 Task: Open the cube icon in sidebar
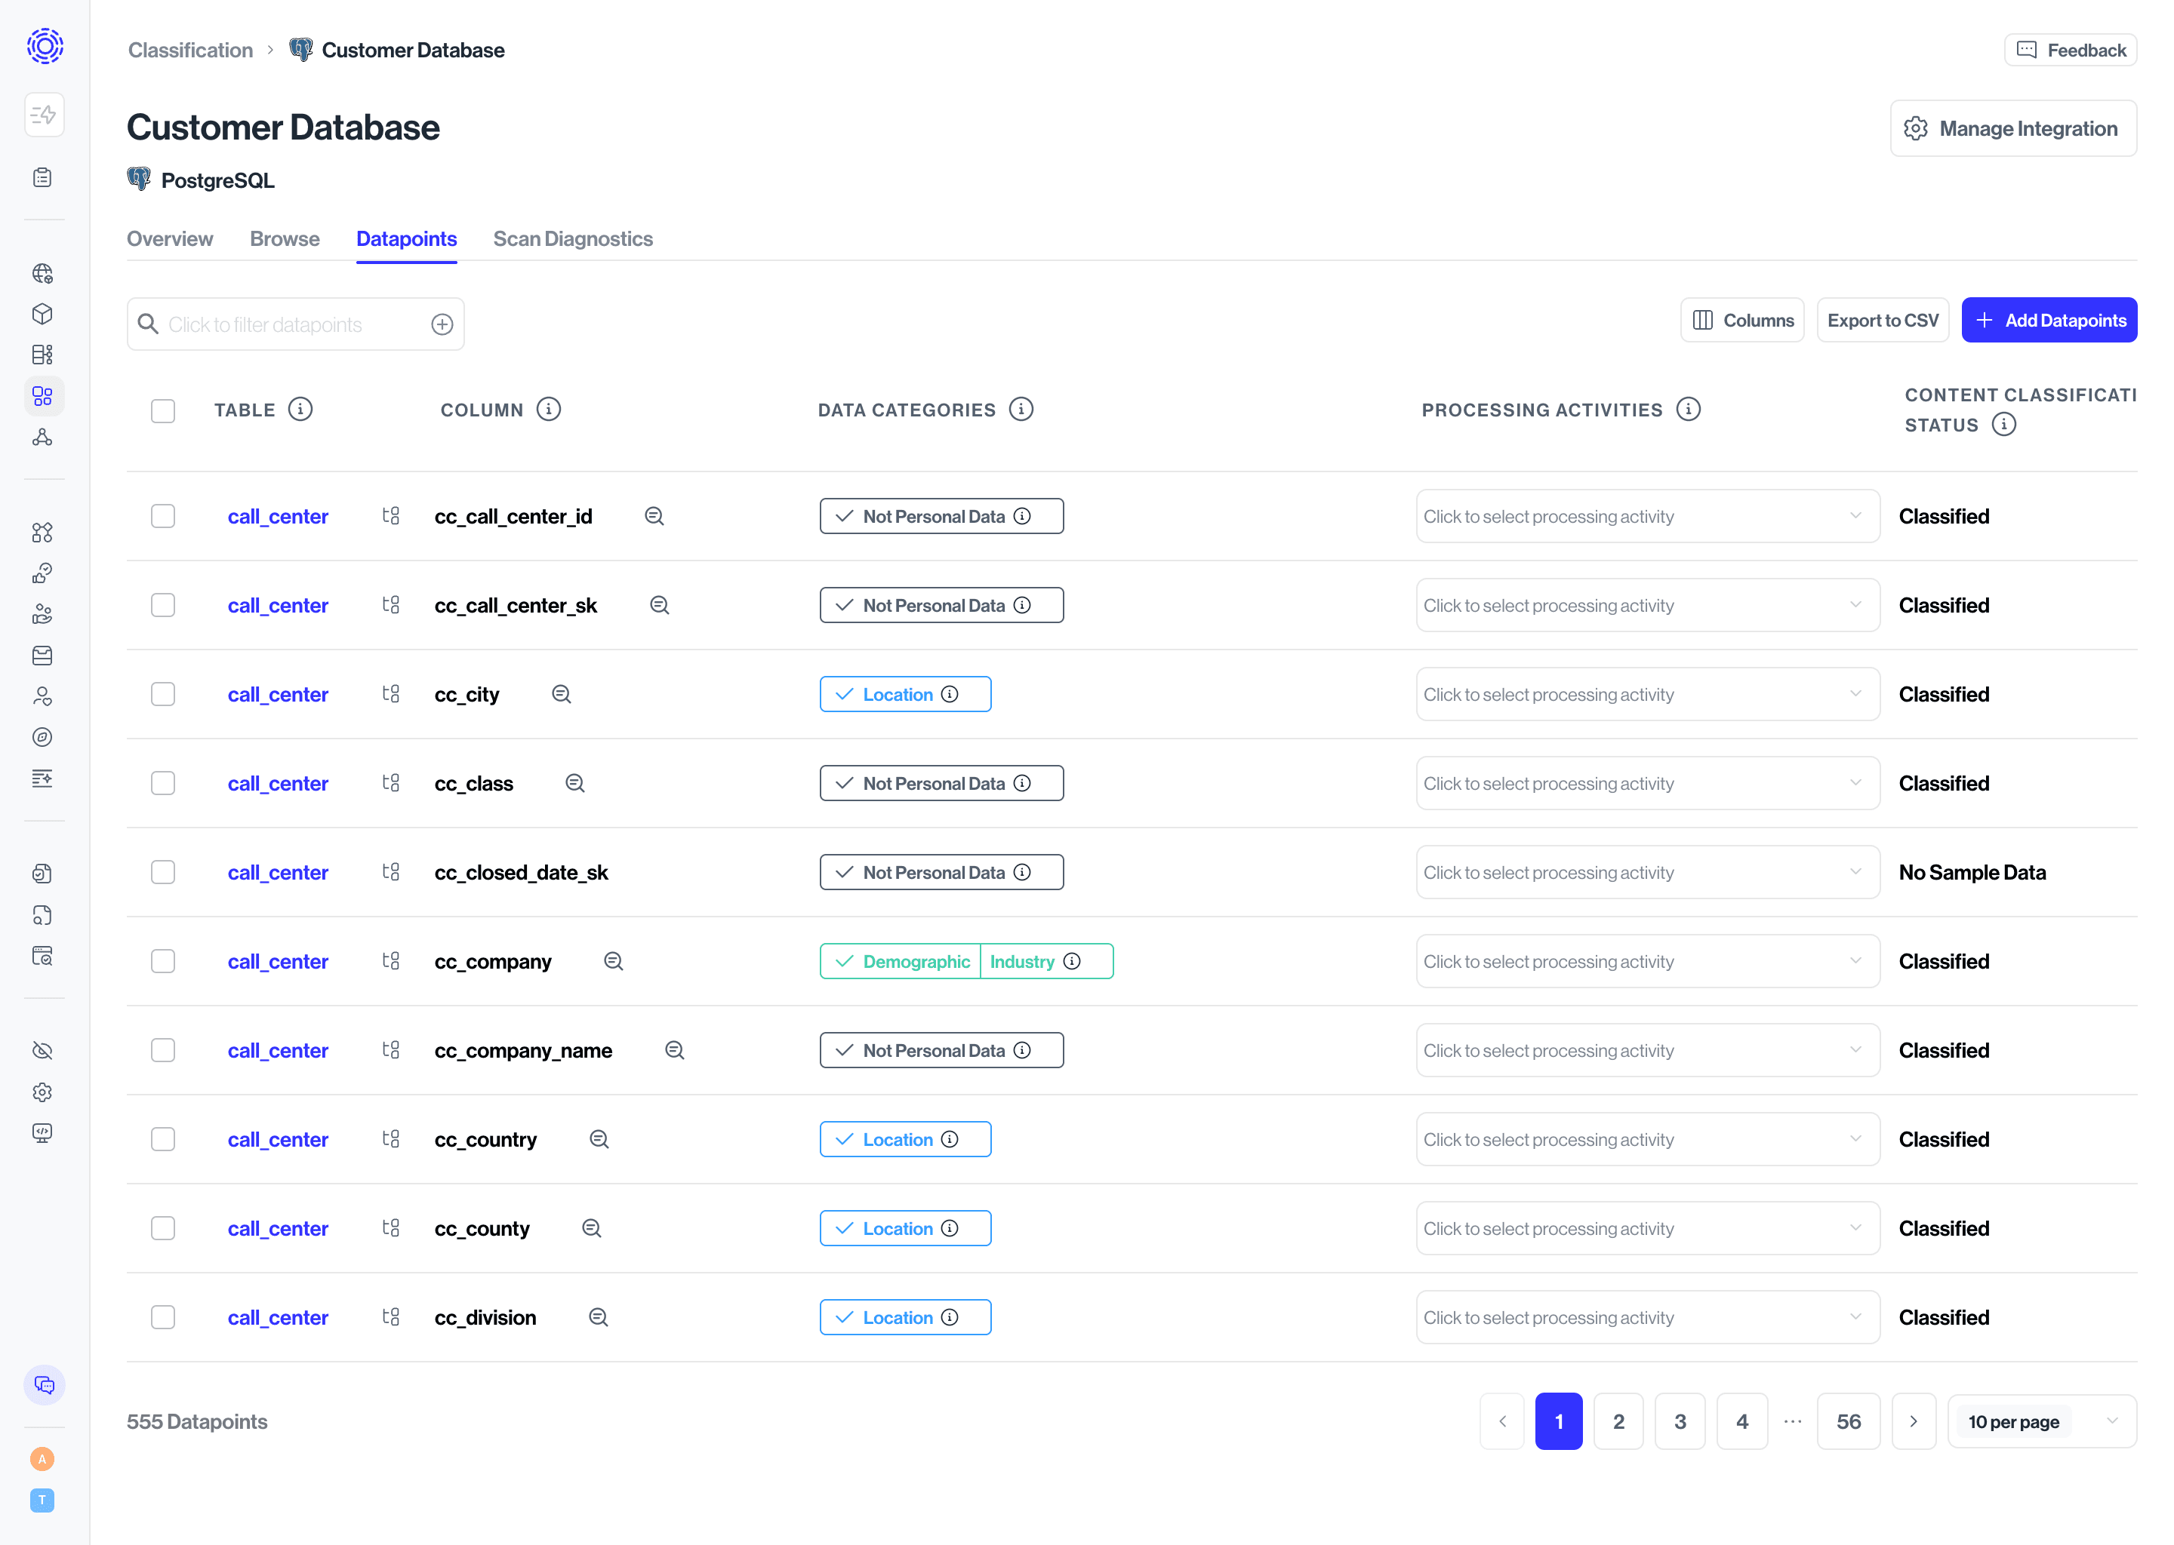(43, 314)
